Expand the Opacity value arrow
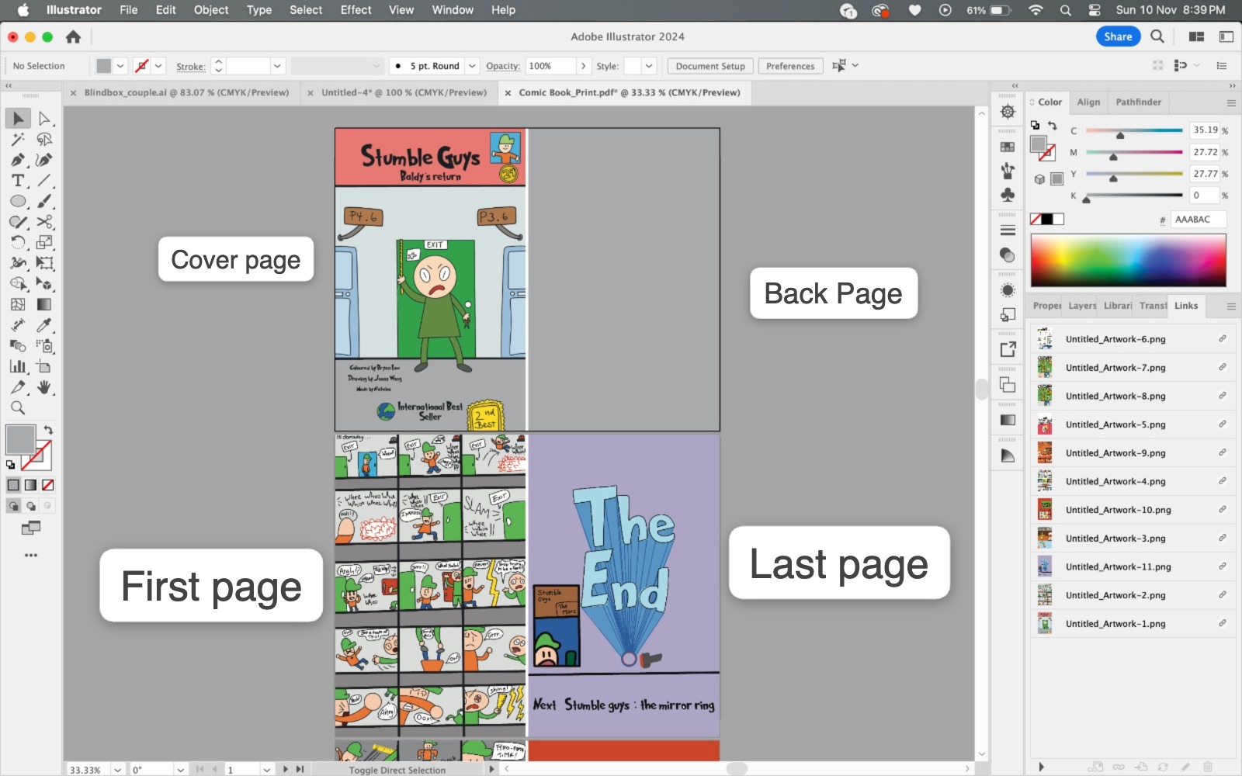Image resolution: width=1242 pixels, height=776 pixels. click(583, 66)
